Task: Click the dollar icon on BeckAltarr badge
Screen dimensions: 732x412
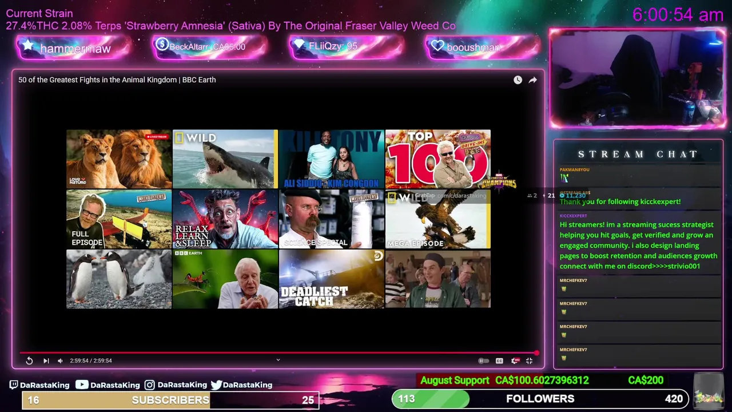Action: point(162,45)
